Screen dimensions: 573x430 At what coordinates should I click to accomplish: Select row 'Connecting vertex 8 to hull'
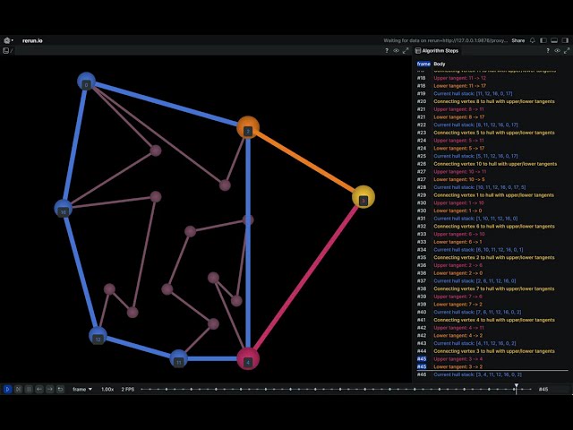[x=492, y=101]
